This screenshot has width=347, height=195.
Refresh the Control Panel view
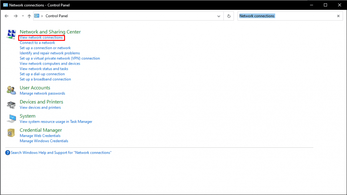pos(229,16)
